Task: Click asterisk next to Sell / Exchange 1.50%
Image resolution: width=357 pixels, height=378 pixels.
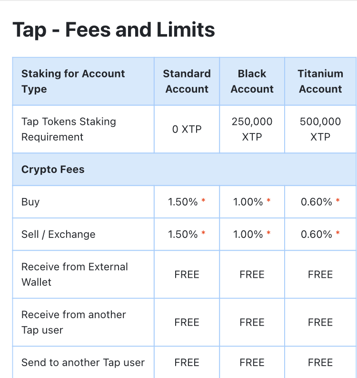Action: [x=203, y=233]
